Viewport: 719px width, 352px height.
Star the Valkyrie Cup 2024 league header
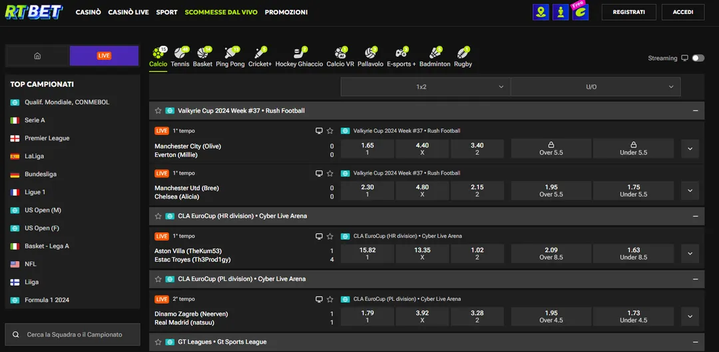tap(158, 111)
